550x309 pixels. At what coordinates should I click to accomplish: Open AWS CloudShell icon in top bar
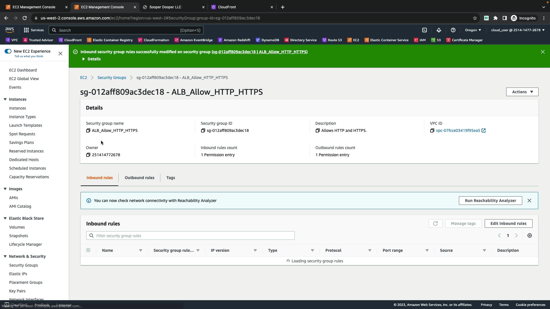pyautogui.click(x=425, y=30)
